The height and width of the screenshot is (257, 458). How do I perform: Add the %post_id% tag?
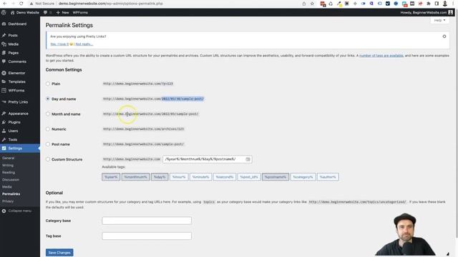click(249, 177)
